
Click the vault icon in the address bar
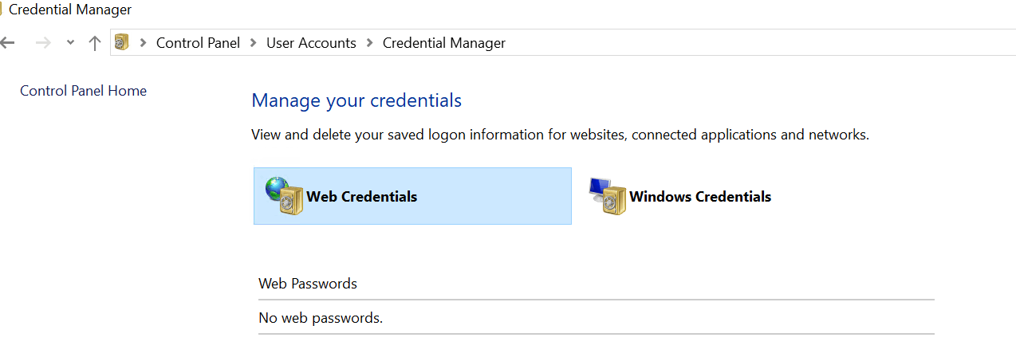tap(121, 42)
